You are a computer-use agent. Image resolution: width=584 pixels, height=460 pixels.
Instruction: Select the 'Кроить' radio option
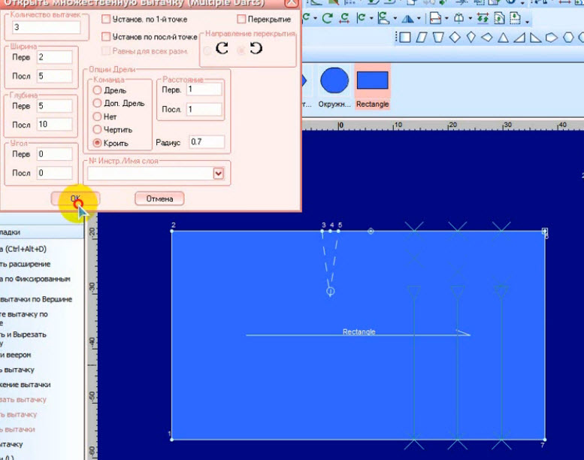[x=97, y=143]
